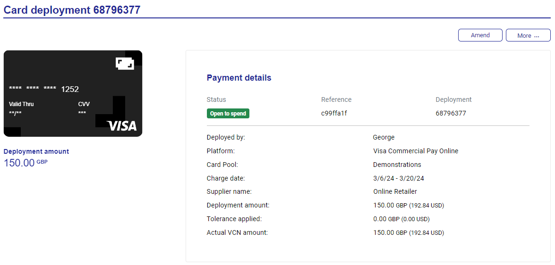Click the Card deployment 68796377 heading
This screenshot has height=265, width=555.
pos(72,10)
